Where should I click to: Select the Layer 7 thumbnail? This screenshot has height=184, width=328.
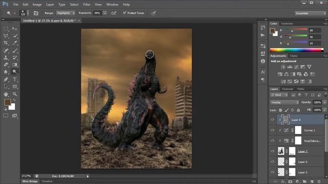[x=281, y=151]
